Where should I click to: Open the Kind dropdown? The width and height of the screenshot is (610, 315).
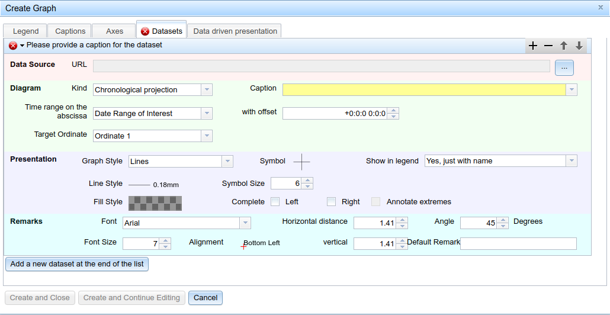pyautogui.click(x=207, y=90)
